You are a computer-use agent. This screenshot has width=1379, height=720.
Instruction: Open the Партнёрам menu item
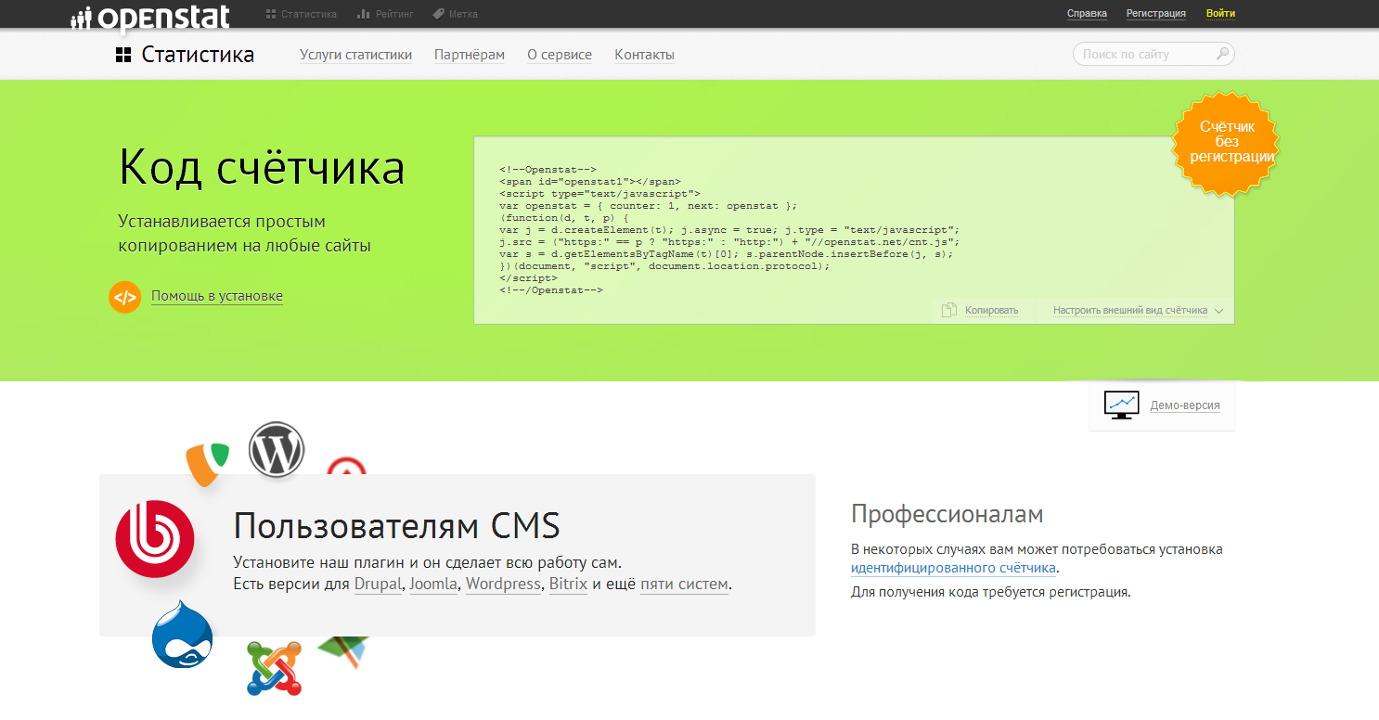tap(470, 55)
